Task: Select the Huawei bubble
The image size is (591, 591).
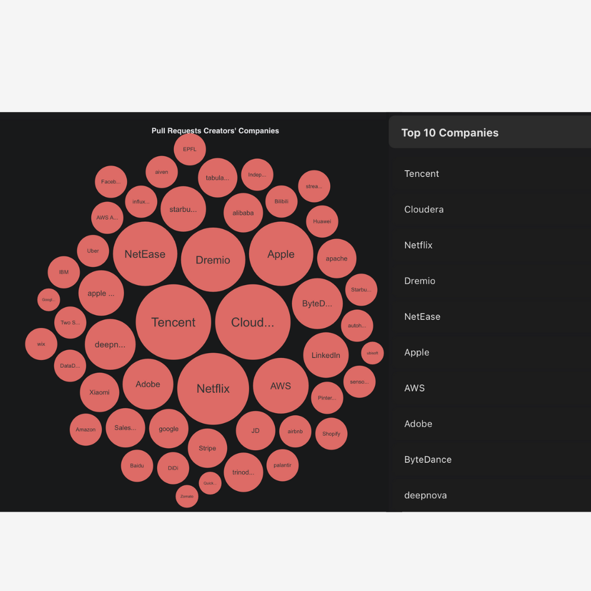Action: [x=322, y=221]
